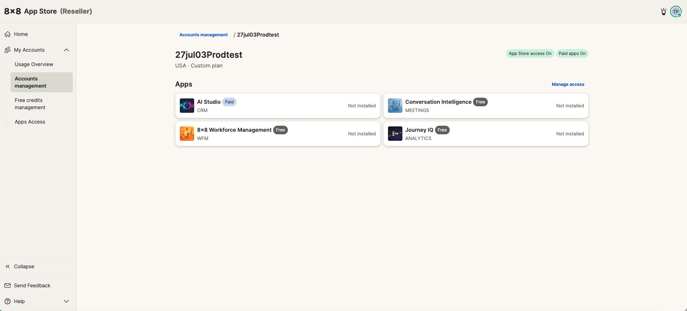Click the Send Feedback envelope icon

pos(8,286)
